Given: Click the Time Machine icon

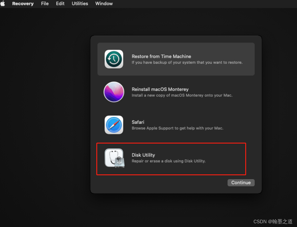Looking at the screenshot, I should [114, 59].
